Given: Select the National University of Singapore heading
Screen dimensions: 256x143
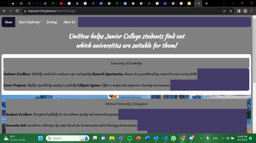Looking at the screenshot, I should (x=126, y=104).
